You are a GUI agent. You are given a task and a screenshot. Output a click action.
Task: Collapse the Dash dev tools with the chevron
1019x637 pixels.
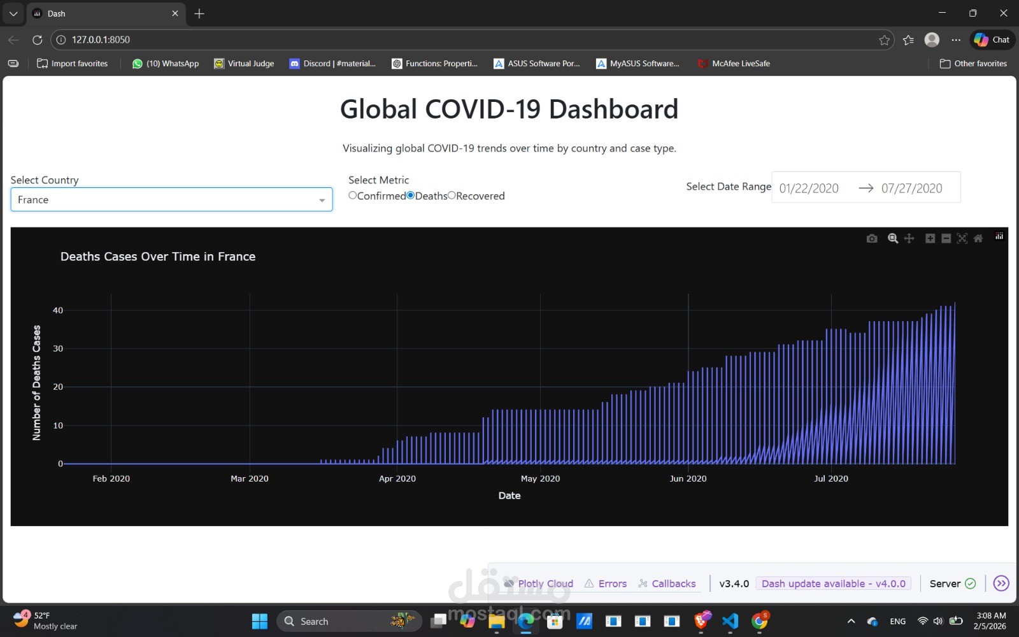pos(1002,583)
